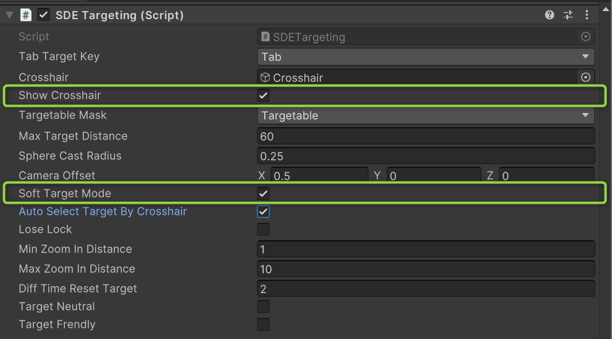Click the Auto Select Target By Crosshair label
The image size is (612, 339).
(x=103, y=212)
